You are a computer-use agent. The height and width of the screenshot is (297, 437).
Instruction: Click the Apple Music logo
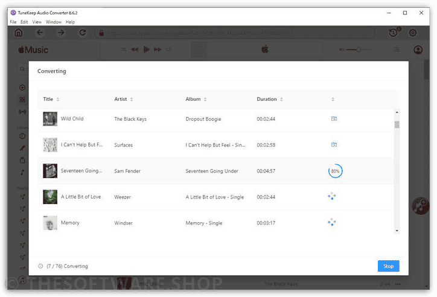[33, 50]
